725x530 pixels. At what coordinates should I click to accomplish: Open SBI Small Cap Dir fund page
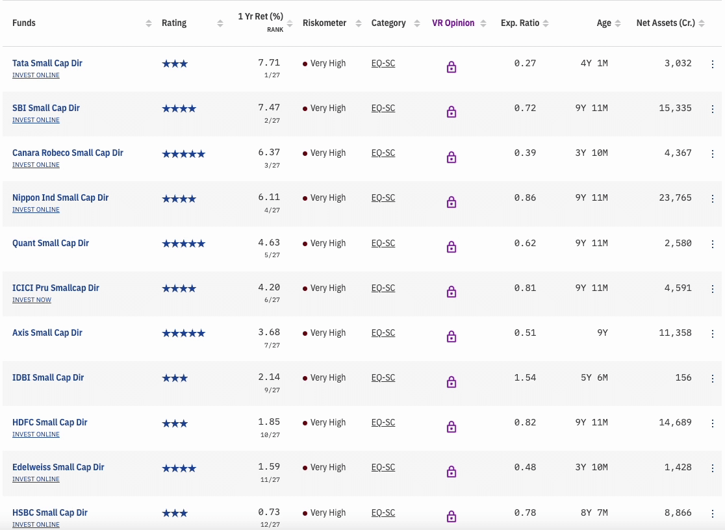click(x=45, y=108)
